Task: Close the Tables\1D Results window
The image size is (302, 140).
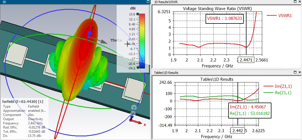Action: [x=299, y=72]
